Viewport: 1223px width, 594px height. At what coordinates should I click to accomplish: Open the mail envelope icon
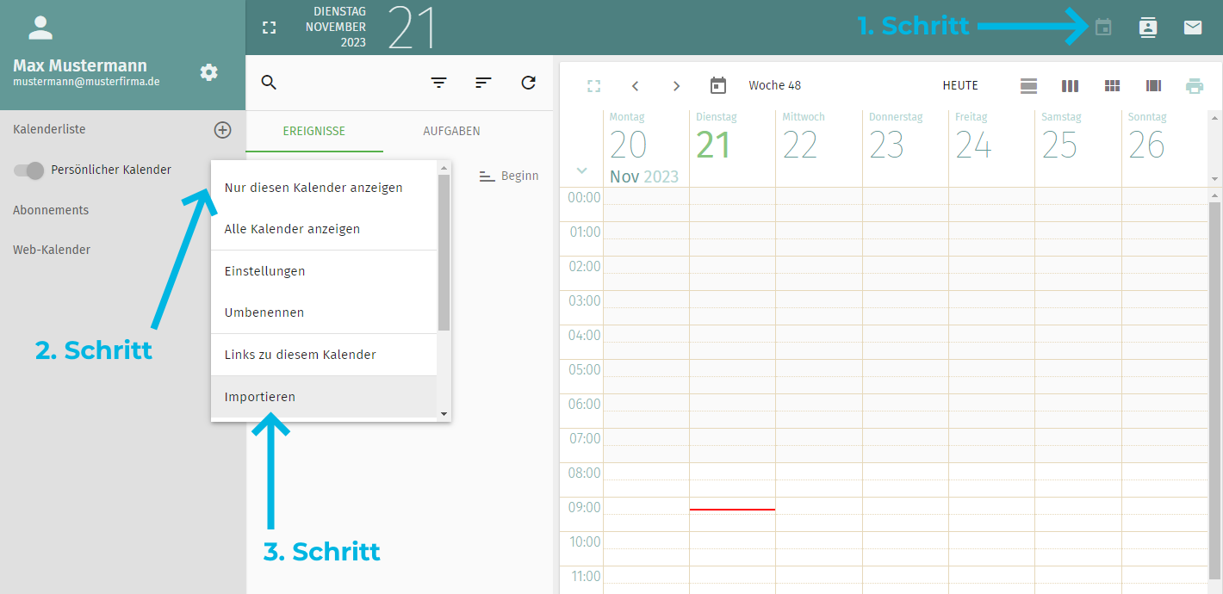(x=1192, y=28)
